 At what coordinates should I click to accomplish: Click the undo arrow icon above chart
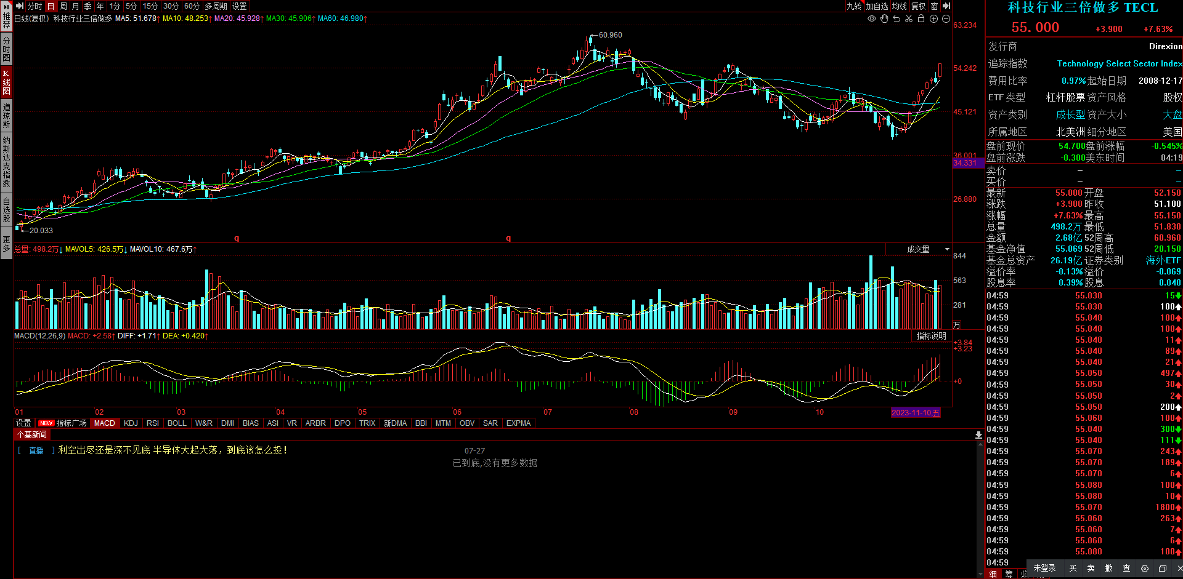pyautogui.click(x=896, y=19)
